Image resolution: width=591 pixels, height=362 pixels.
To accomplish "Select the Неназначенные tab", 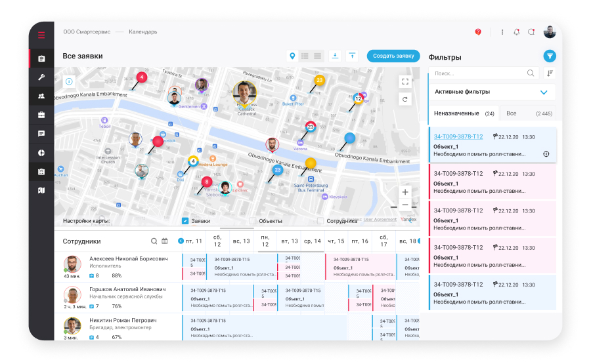I will coord(464,113).
